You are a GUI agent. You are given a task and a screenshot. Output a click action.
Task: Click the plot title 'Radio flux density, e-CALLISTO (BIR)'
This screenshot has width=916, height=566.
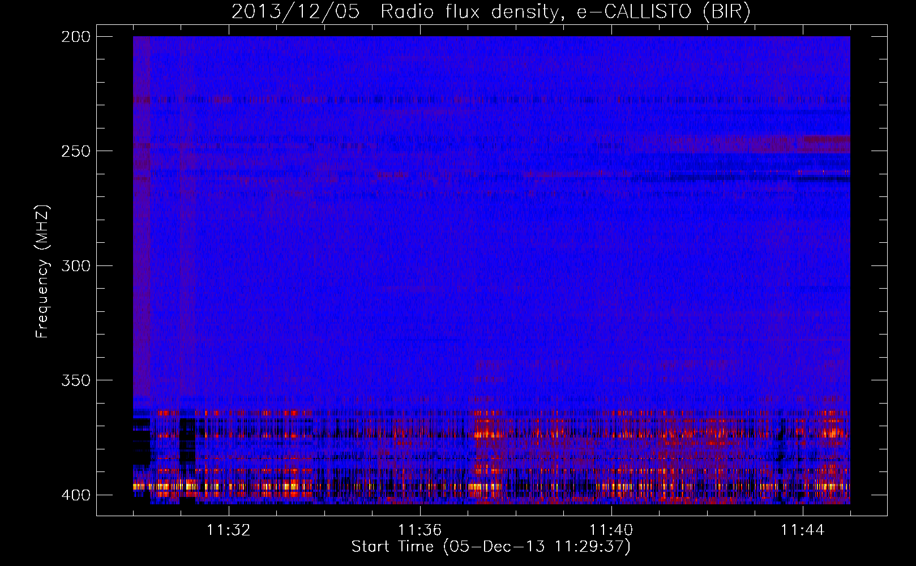565,12
